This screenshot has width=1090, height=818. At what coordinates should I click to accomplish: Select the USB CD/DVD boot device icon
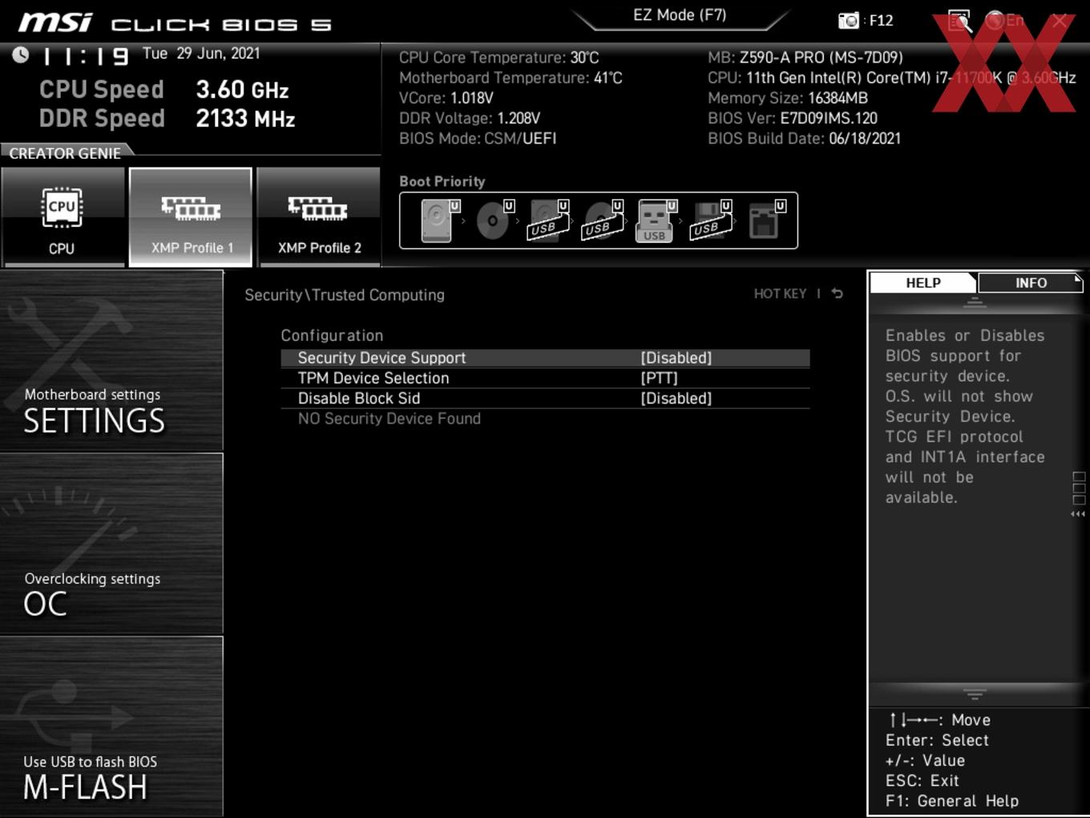click(602, 221)
